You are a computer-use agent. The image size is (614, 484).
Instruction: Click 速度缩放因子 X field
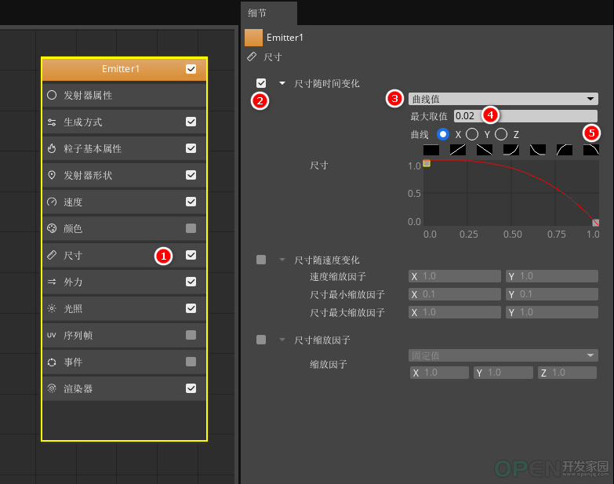coord(455,276)
